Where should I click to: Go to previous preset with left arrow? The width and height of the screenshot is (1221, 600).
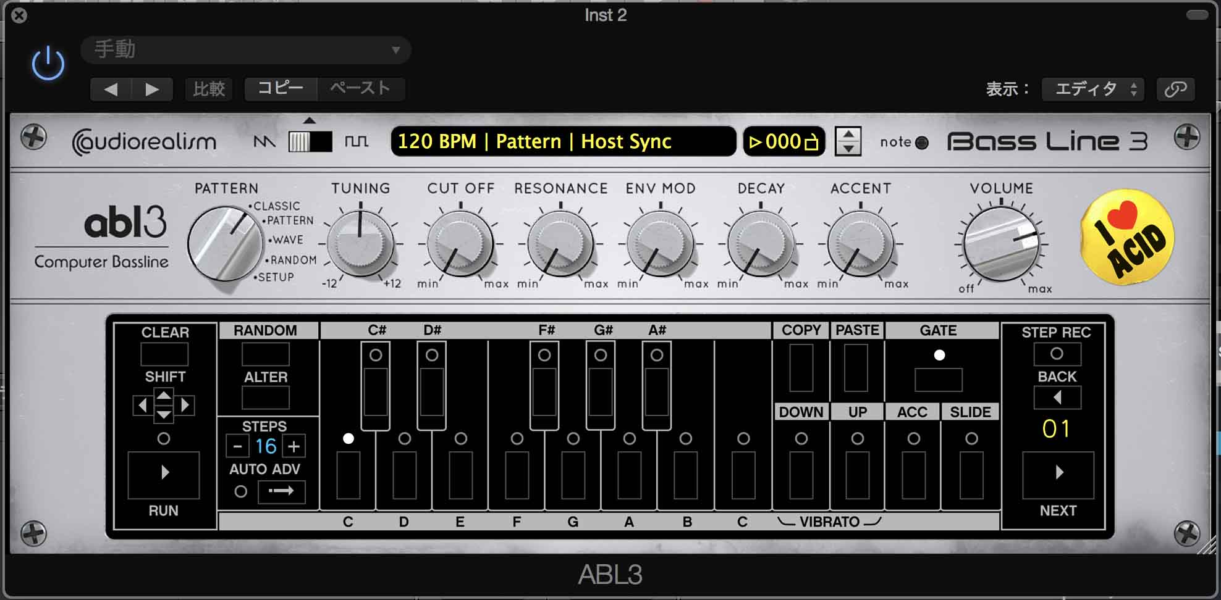tap(111, 89)
